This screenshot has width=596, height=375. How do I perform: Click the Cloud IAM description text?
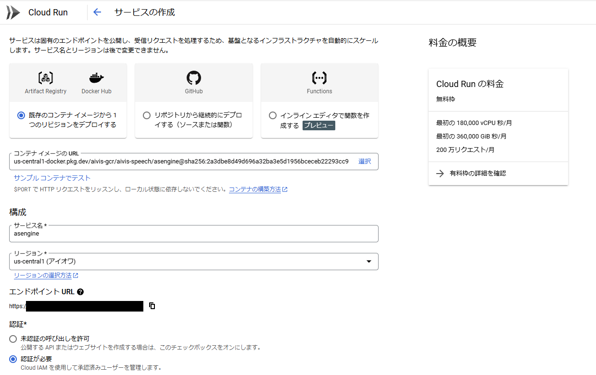coord(91,368)
